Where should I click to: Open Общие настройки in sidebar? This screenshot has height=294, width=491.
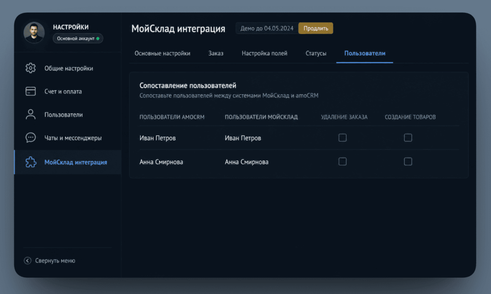click(x=68, y=68)
